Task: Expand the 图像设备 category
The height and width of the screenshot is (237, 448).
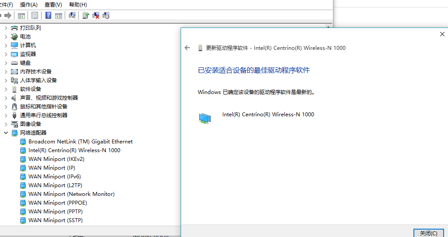Action: (x=6, y=124)
